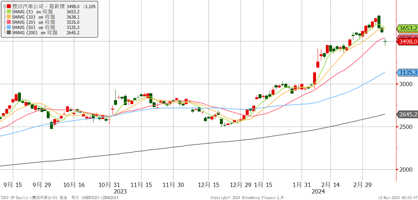Click the 2023 year label on time axis

pos(120,191)
